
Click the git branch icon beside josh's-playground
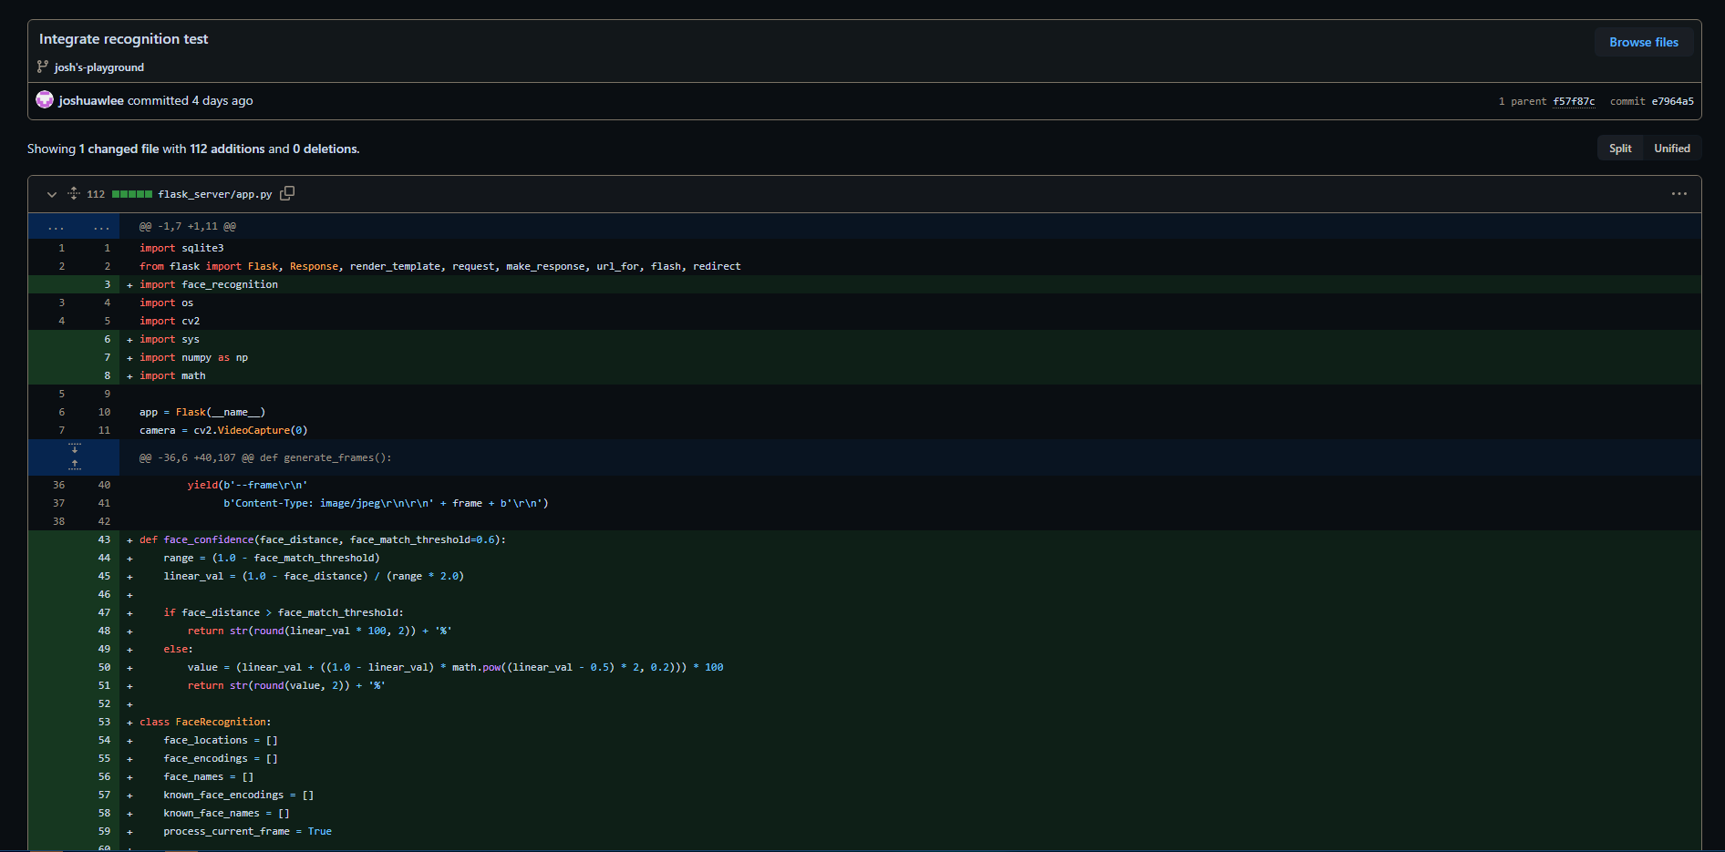pyautogui.click(x=43, y=67)
